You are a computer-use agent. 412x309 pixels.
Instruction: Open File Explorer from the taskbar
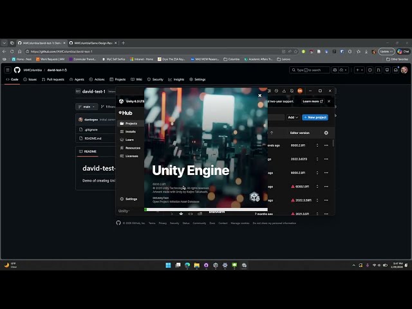tap(196, 265)
